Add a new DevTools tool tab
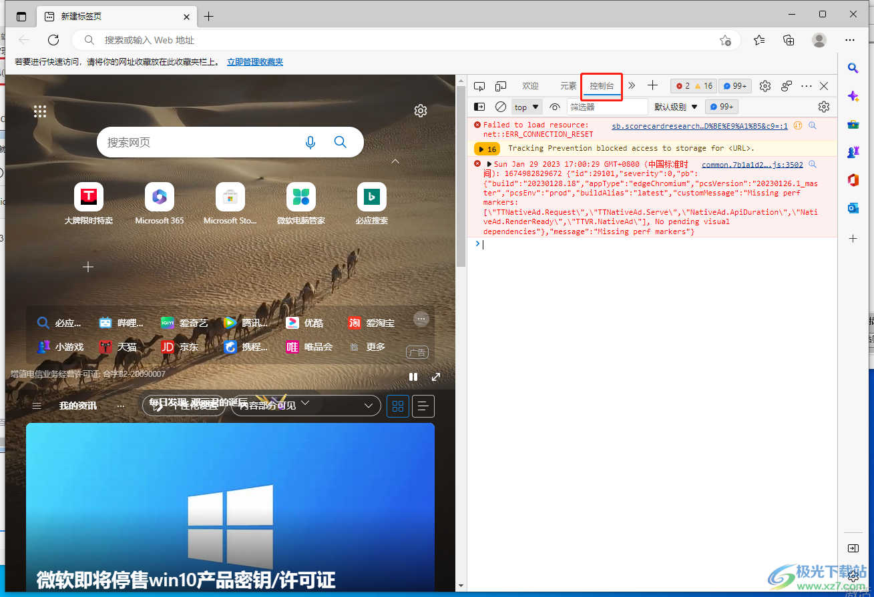The height and width of the screenshot is (597, 874). [653, 85]
